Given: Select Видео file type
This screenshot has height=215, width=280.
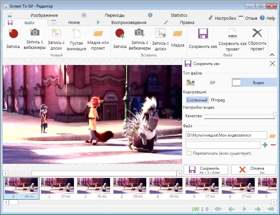Looking at the screenshot, I should [x=254, y=82].
